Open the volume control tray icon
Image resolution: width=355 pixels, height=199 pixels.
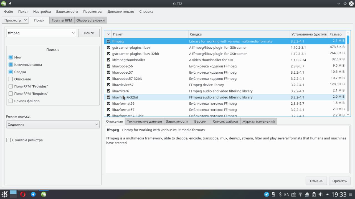click(321, 194)
